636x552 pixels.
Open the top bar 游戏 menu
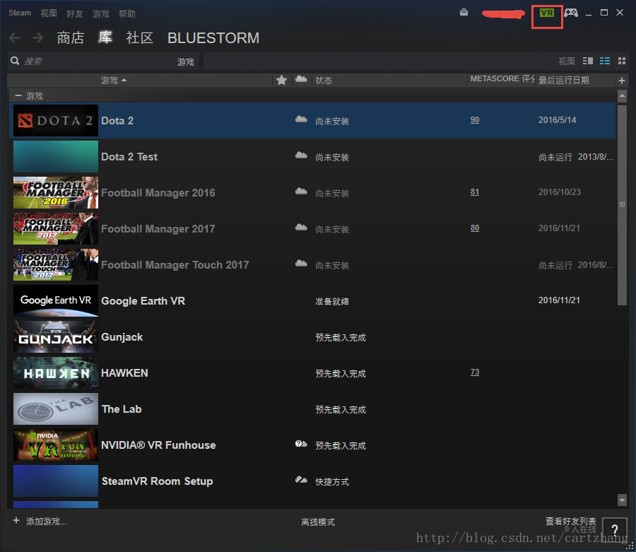tap(100, 14)
